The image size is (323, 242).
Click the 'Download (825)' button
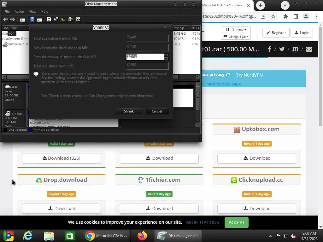pyautogui.click(x=62, y=158)
